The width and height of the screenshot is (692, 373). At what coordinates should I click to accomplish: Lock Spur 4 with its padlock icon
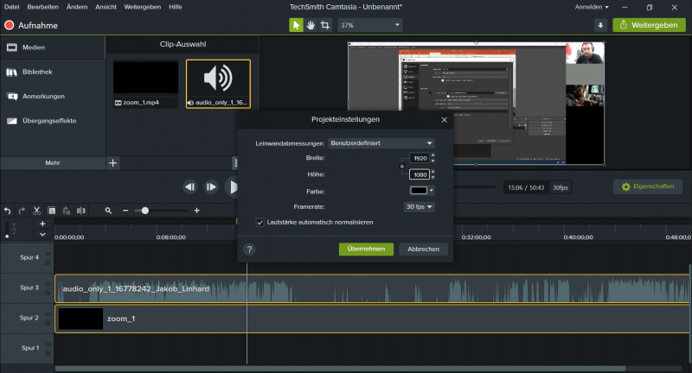pyautogui.click(x=48, y=262)
